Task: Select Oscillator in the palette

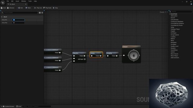Action: pos(173,44)
